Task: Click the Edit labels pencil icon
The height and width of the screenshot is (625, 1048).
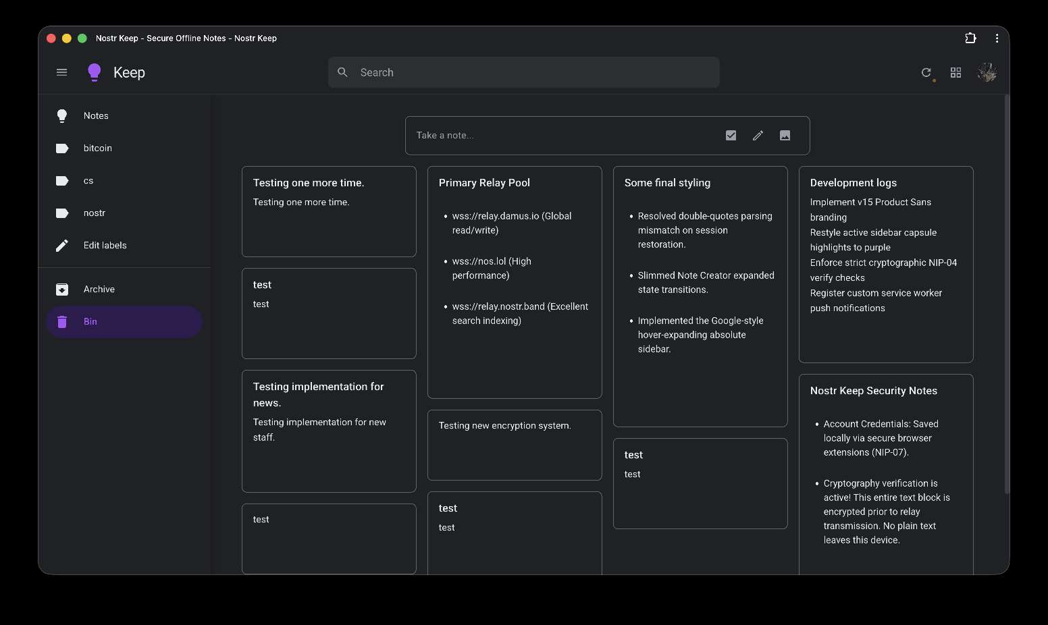Action: coord(62,246)
